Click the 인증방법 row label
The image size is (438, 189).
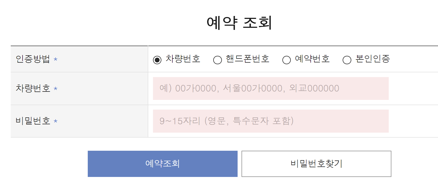(33, 59)
